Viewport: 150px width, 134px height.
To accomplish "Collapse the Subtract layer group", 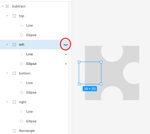I will [x=2, y=6].
